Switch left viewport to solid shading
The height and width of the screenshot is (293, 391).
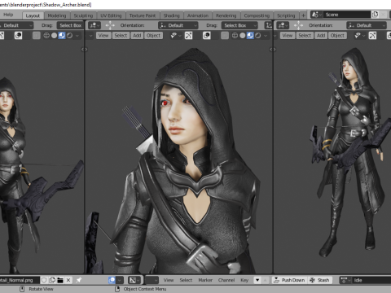pyautogui.click(x=54, y=36)
